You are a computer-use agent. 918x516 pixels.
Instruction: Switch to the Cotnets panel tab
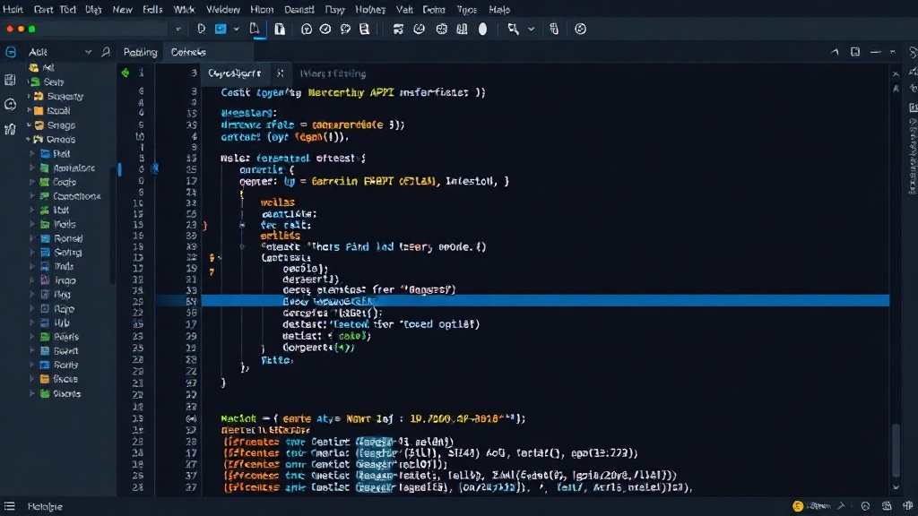coord(188,52)
